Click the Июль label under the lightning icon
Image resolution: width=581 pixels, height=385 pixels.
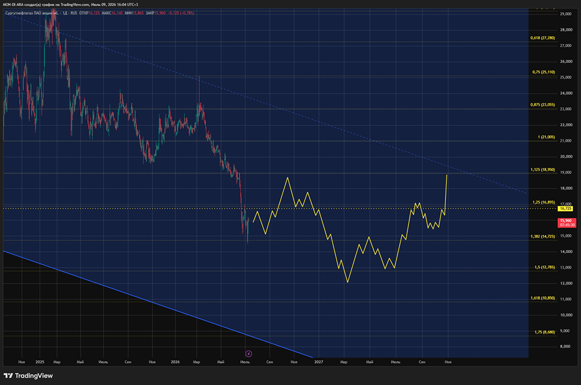coord(245,362)
